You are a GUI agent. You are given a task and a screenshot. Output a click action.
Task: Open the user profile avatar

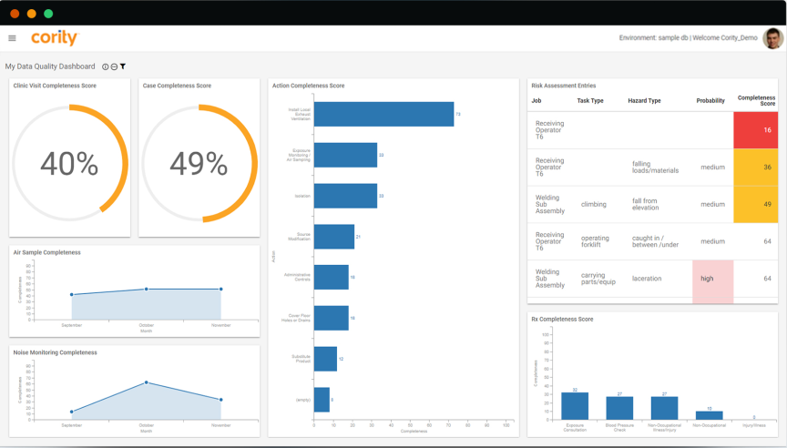point(772,38)
